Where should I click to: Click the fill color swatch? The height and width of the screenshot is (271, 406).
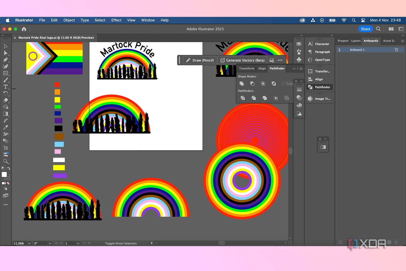coord(4,174)
